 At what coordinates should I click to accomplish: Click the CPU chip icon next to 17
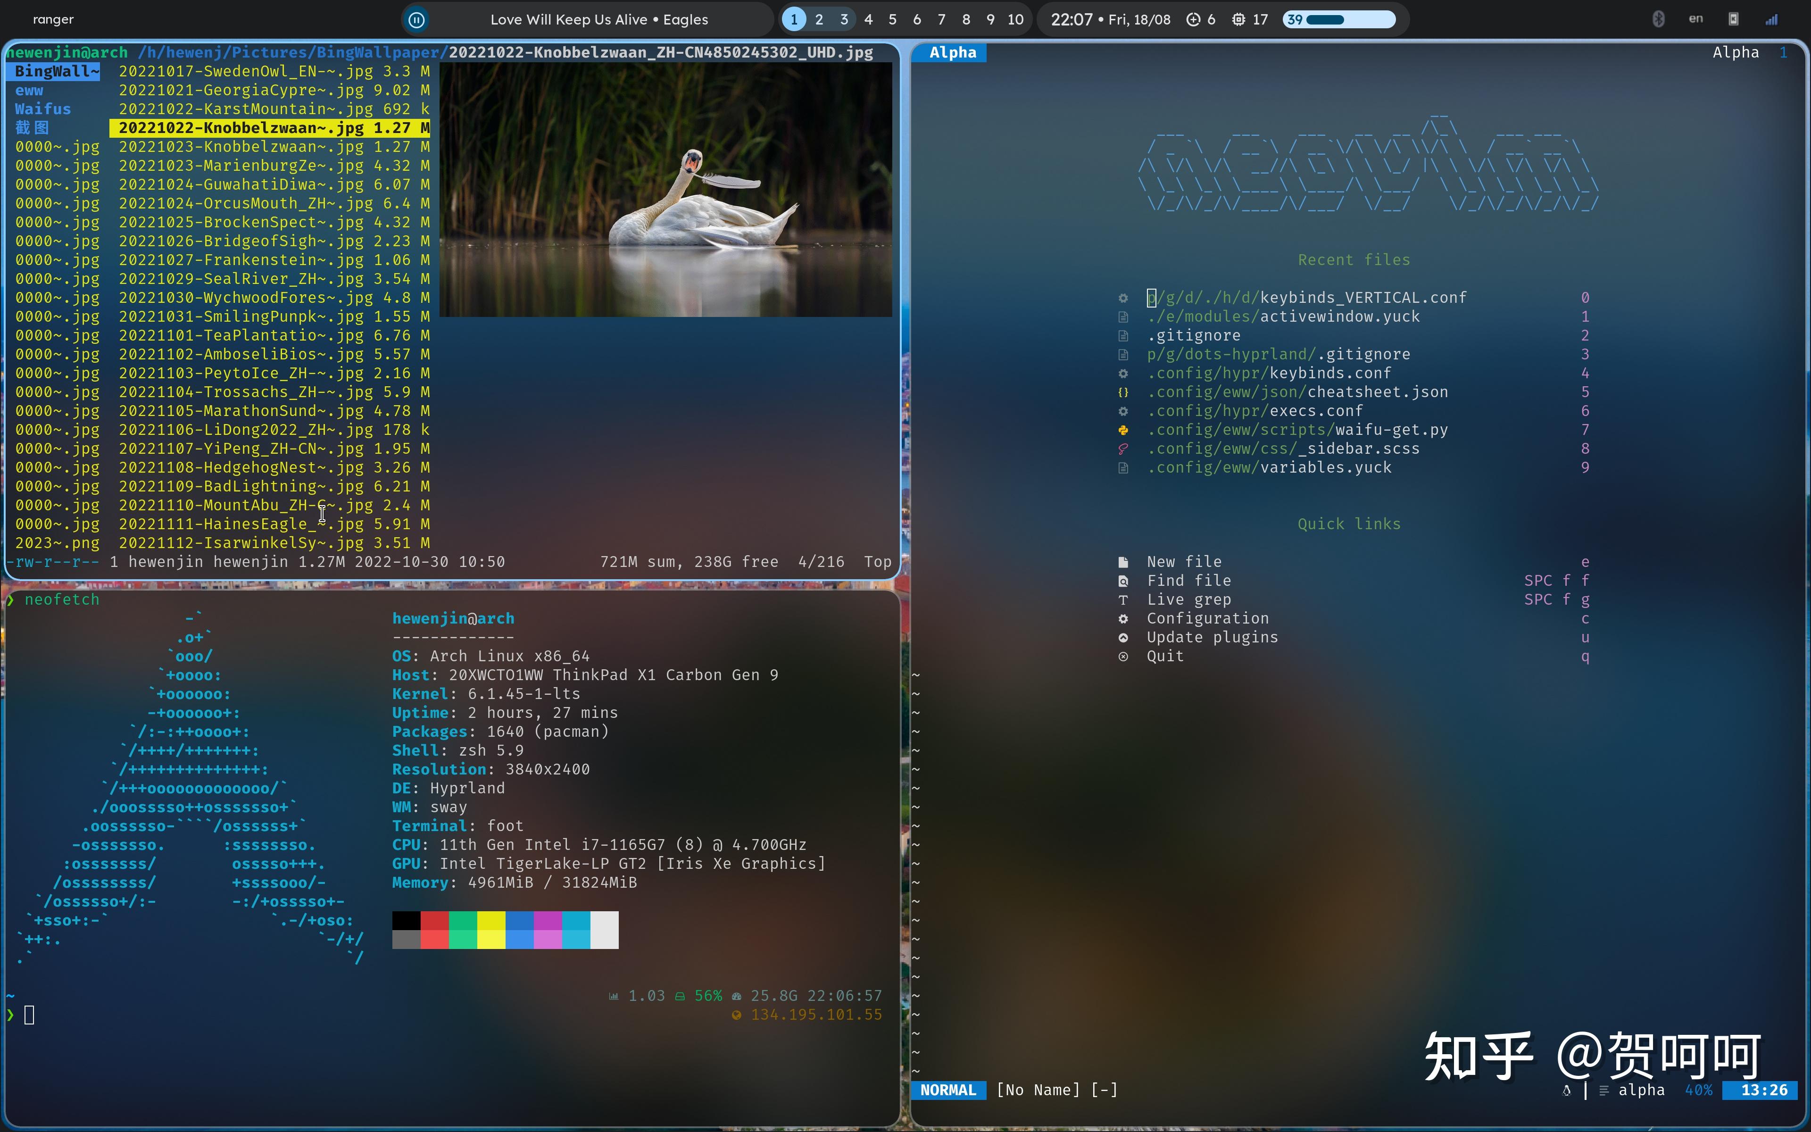coord(1238,19)
